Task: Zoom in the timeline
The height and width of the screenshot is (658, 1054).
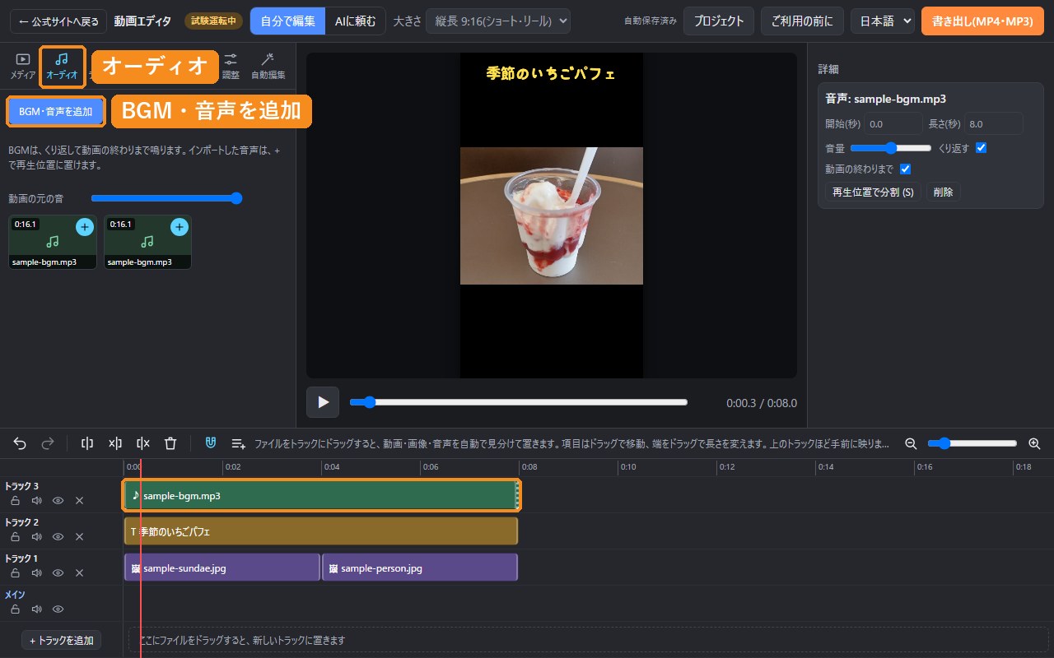Action: click(x=1035, y=443)
